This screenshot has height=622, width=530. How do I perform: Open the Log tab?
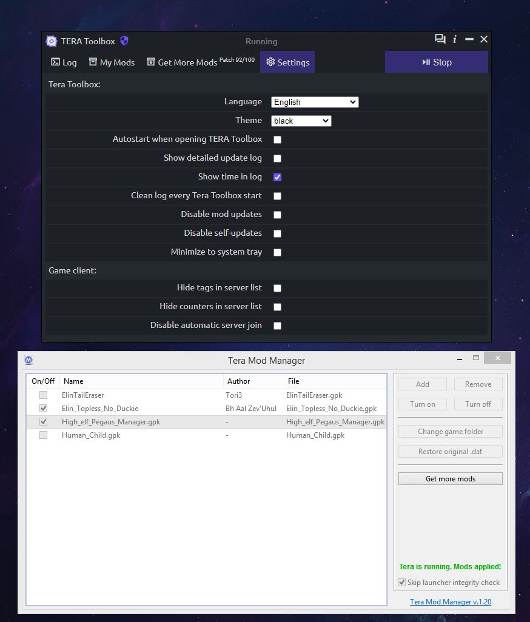64,62
